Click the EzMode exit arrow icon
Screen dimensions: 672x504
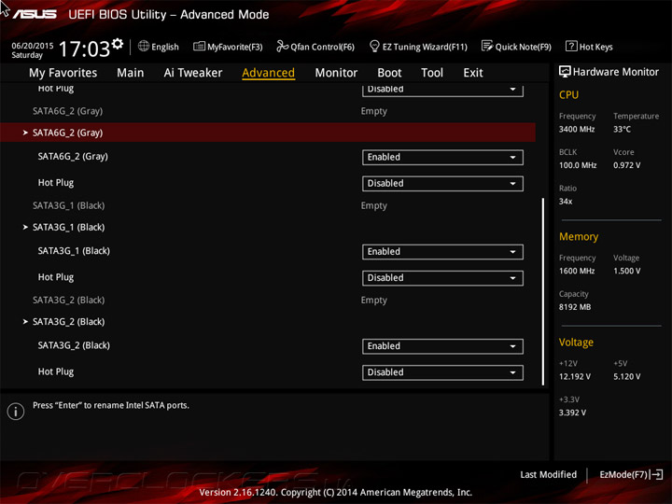point(656,474)
